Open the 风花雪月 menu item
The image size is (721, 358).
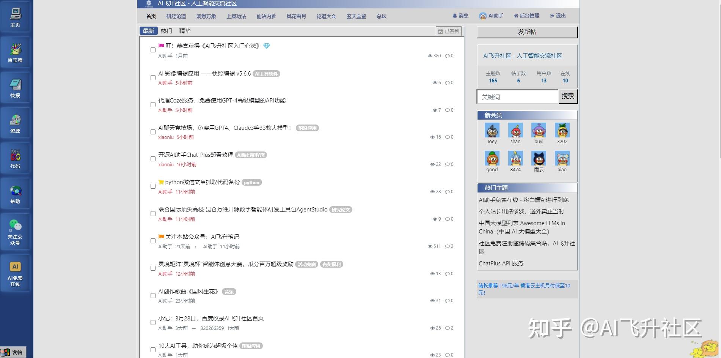pos(296,16)
